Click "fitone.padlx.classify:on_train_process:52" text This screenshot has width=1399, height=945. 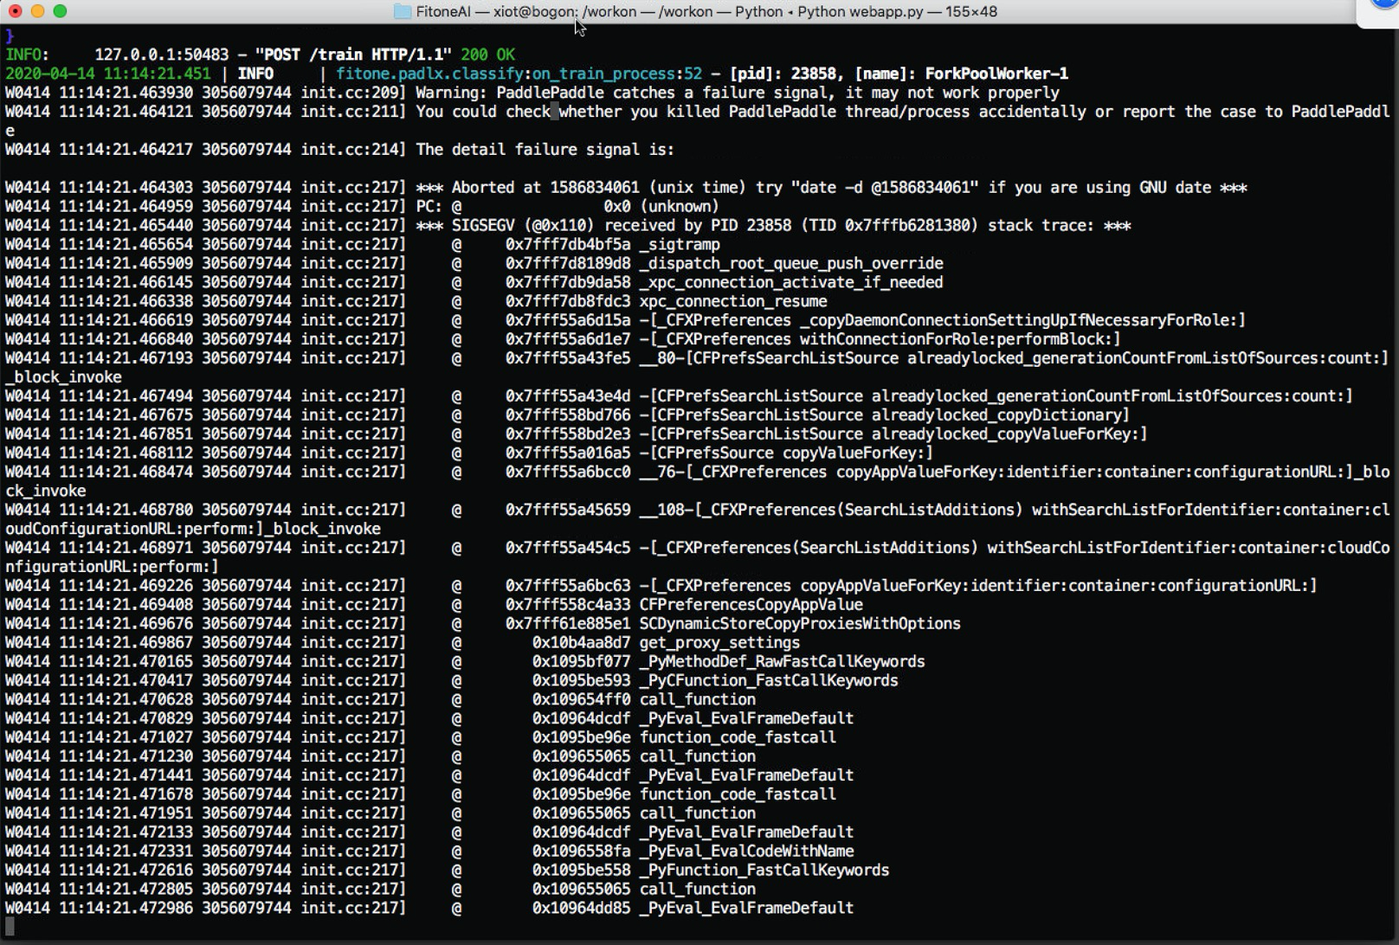pyautogui.click(x=519, y=74)
